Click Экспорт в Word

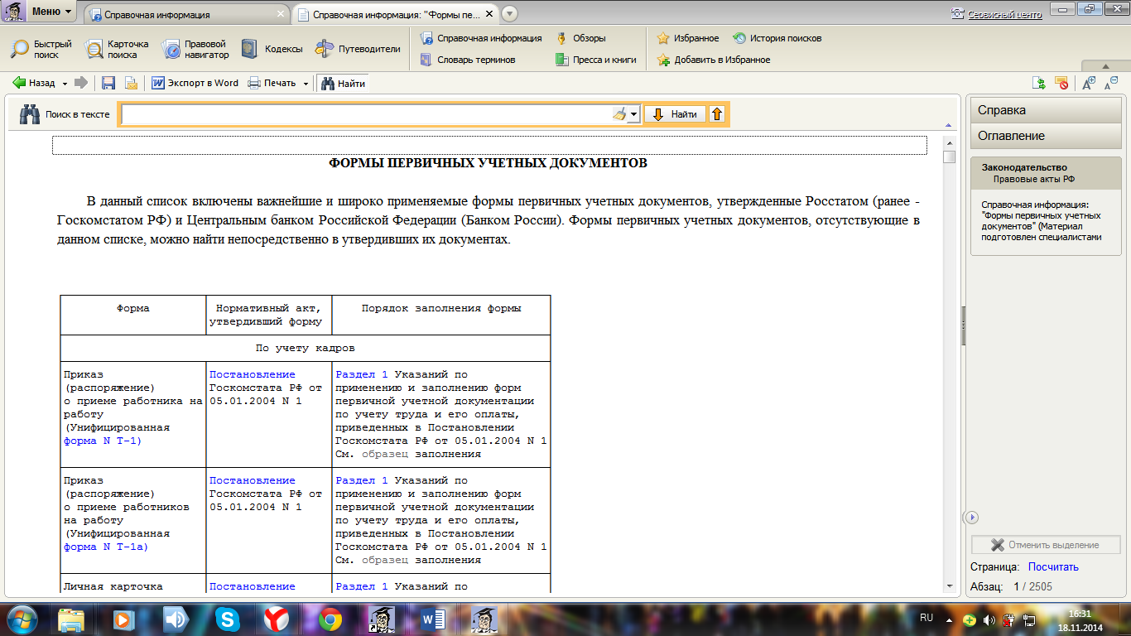(x=195, y=83)
